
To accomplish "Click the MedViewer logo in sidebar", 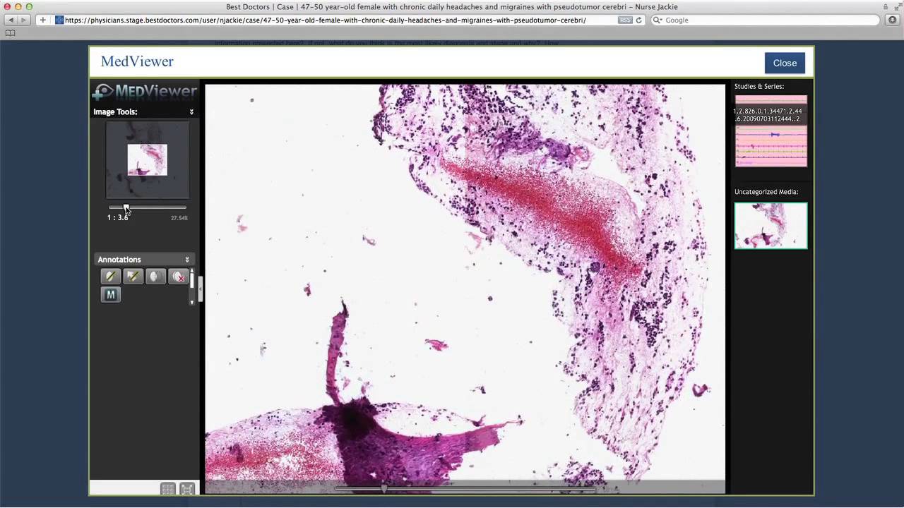I will (145, 92).
